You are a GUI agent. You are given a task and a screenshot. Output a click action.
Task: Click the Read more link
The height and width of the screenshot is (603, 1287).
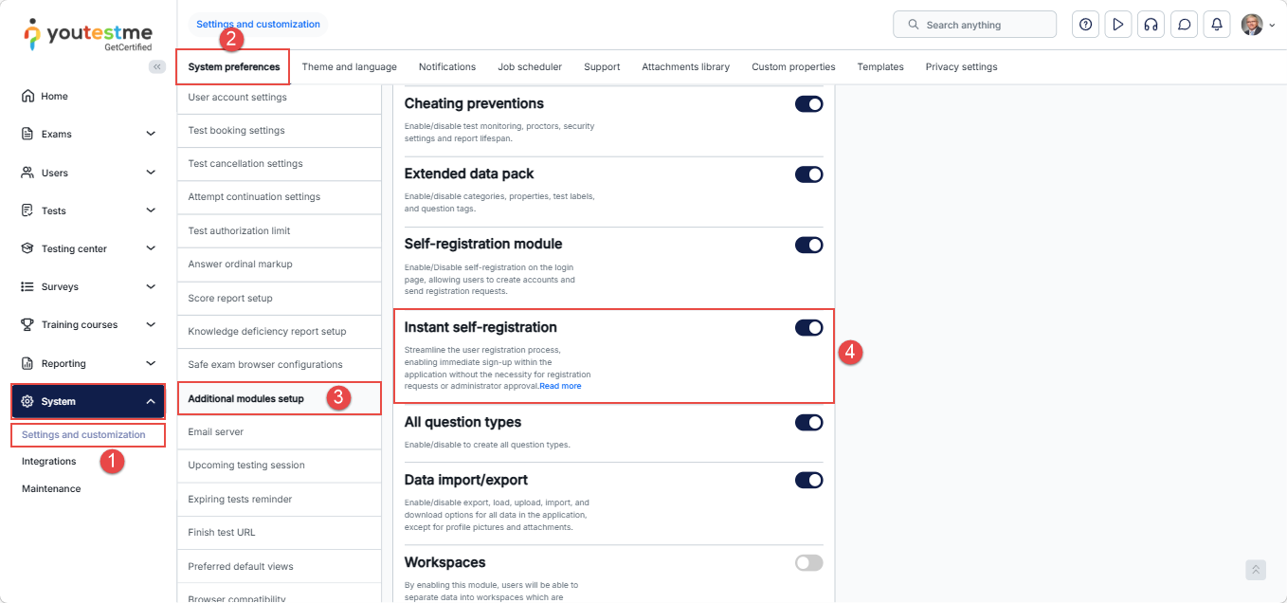[x=560, y=386]
